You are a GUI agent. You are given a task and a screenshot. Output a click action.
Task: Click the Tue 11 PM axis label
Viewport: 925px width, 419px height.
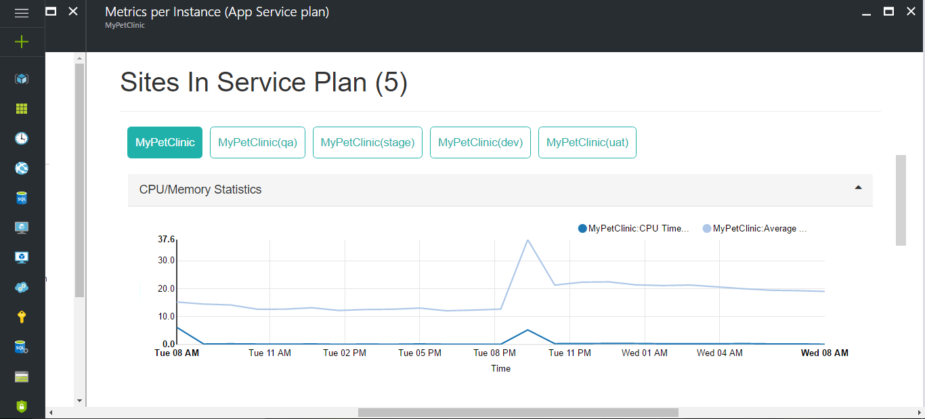click(x=569, y=353)
